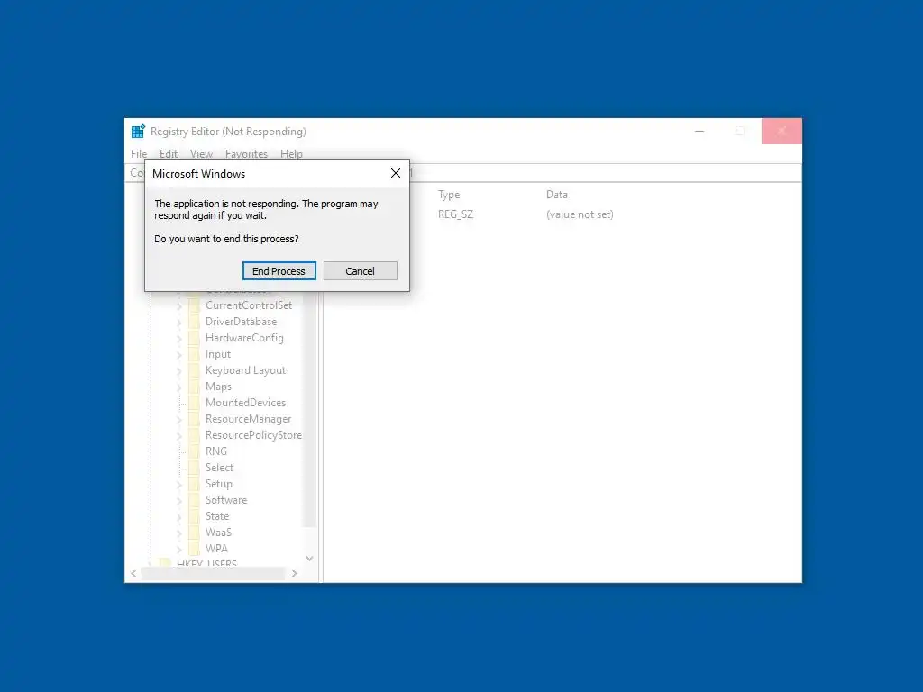
Task: Click the tree scroll right arrow
Action: 295,573
